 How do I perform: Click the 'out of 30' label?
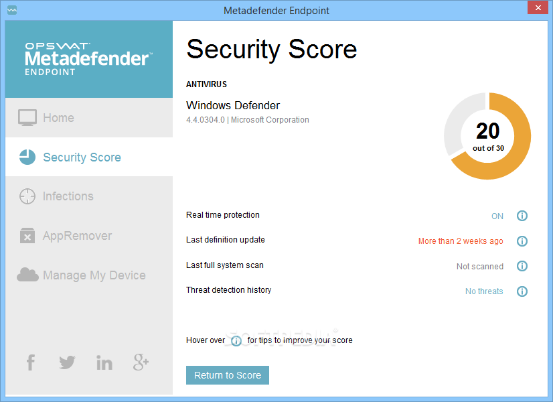click(488, 148)
